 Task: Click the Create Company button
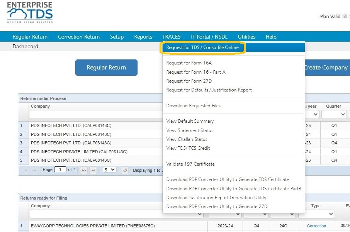coord(326,67)
